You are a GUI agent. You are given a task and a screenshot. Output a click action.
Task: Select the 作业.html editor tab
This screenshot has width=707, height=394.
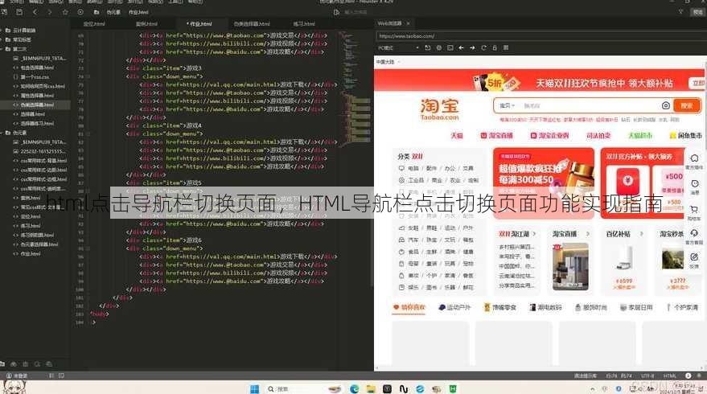(x=199, y=24)
